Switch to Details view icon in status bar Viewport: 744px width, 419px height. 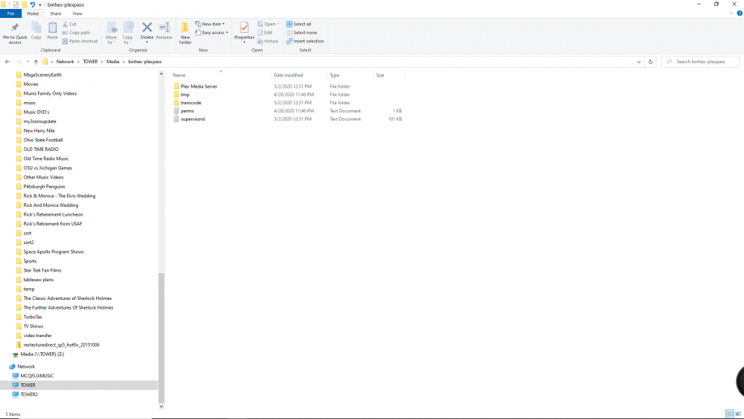[x=730, y=414]
